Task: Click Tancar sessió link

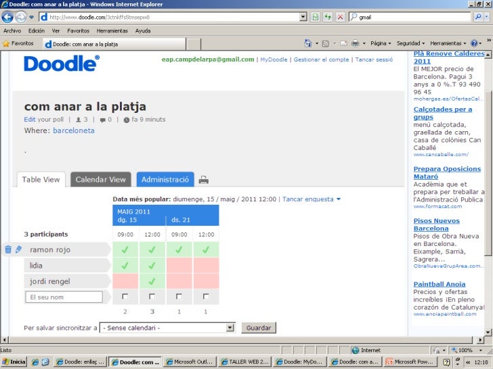Action: click(374, 59)
